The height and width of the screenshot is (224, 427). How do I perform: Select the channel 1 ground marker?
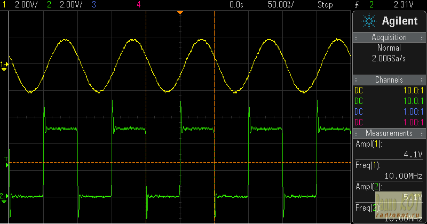(4, 65)
